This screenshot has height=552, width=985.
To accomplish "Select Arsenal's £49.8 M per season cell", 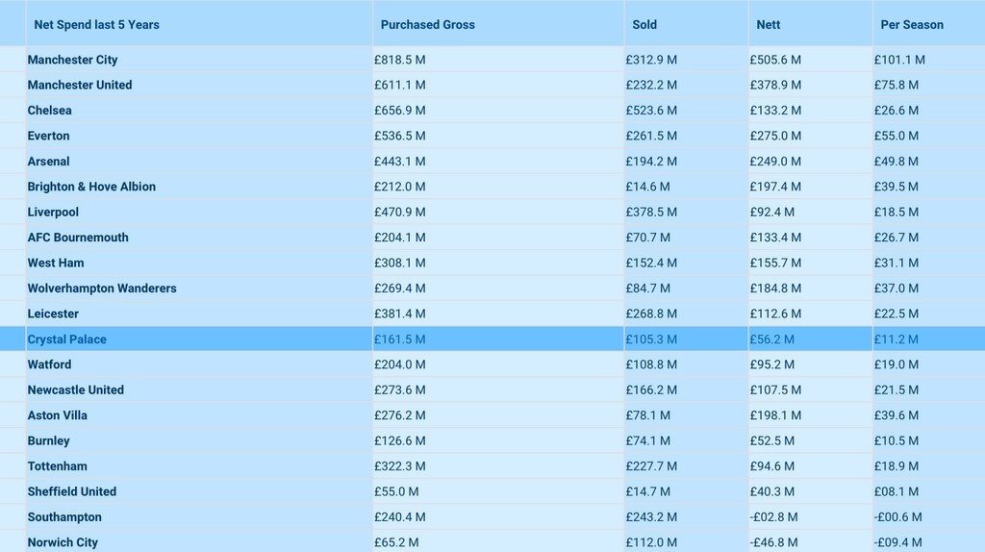I will [896, 162].
